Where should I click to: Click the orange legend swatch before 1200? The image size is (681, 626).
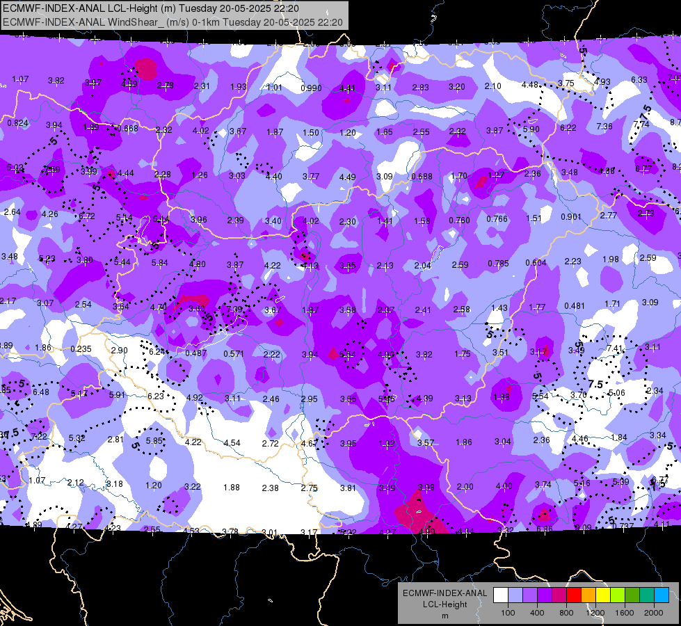(588, 595)
